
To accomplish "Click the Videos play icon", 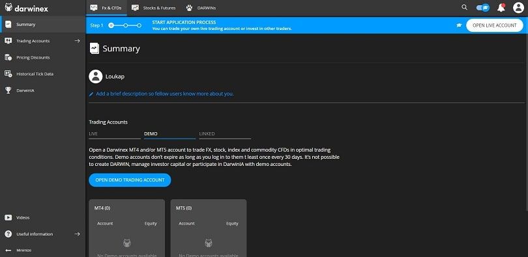I will click(8, 218).
